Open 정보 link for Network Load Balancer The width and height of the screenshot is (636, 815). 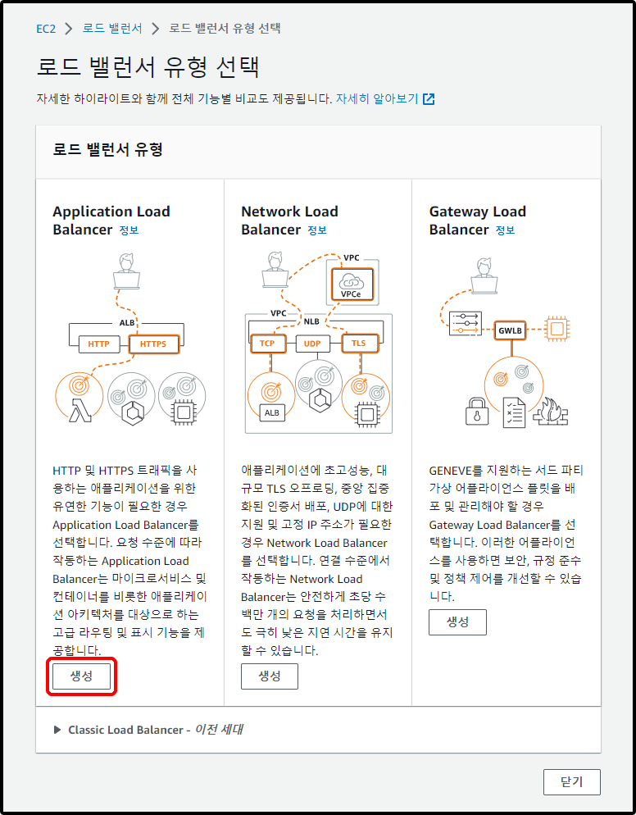(x=317, y=230)
